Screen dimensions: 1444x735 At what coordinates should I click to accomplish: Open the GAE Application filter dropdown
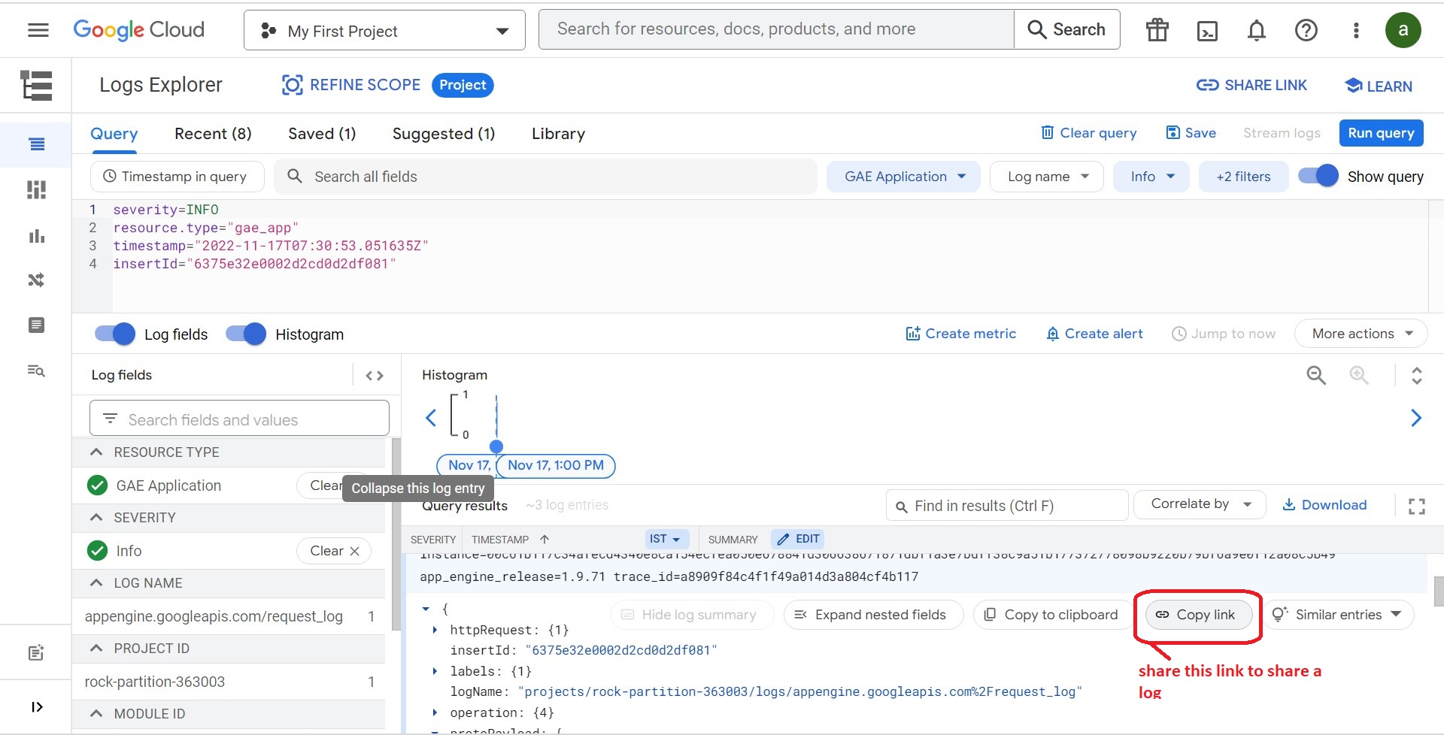(x=902, y=176)
